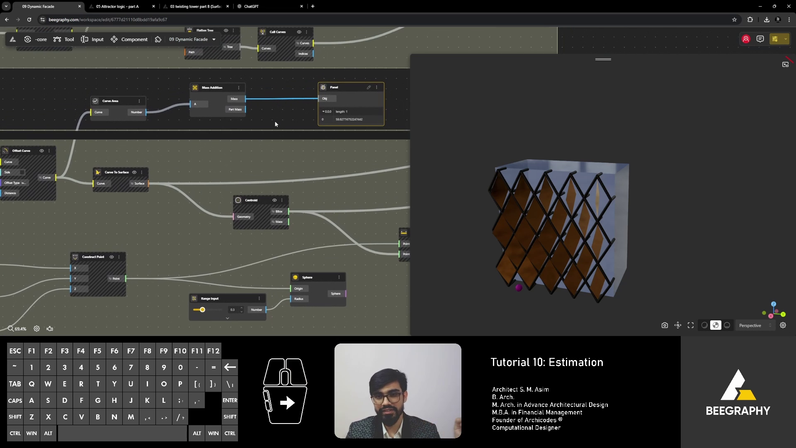Reload the page with browser refresh button
The image size is (796, 448).
tap(29, 19)
